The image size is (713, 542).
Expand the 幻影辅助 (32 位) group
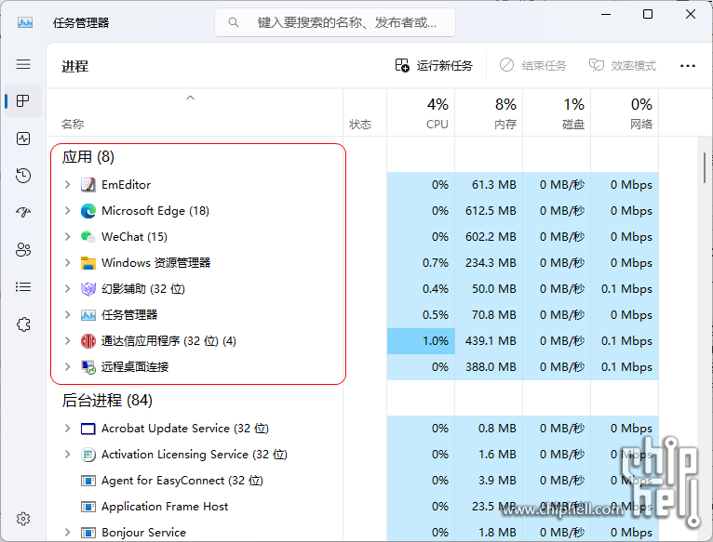click(x=67, y=288)
